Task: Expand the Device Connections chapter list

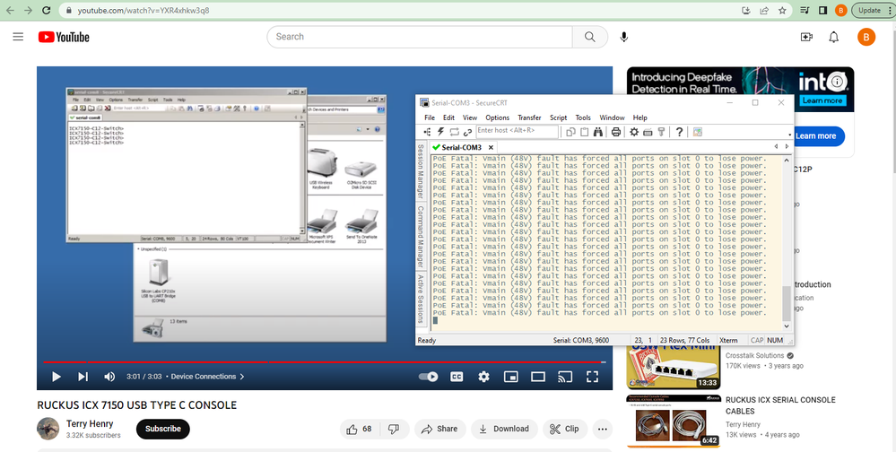Action: pyautogui.click(x=207, y=377)
